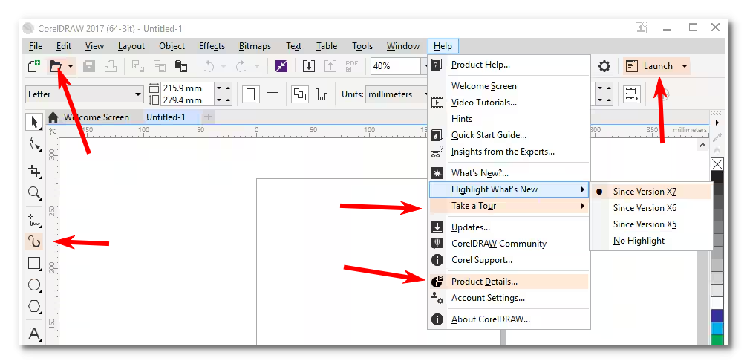747x364 pixels.
Task: Expand Take a Tour submenu
Action: 508,206
